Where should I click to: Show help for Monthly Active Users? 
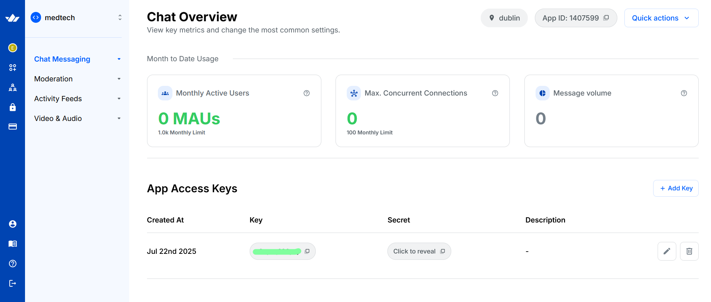click(x=306, y=93)
